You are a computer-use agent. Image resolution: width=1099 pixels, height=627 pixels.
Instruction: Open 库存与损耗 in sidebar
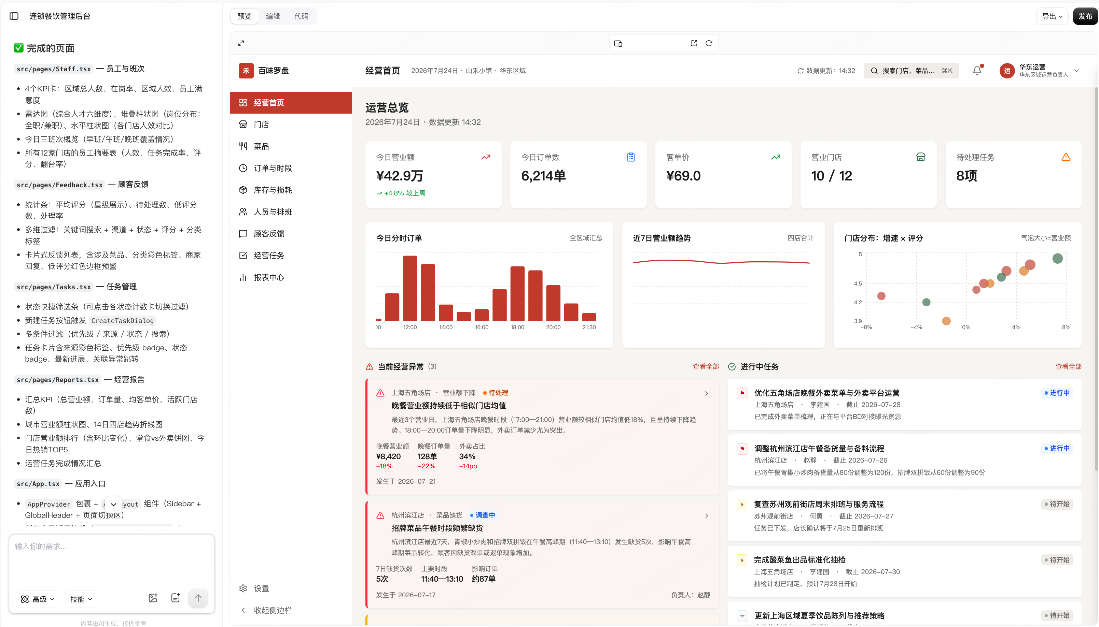291,190
